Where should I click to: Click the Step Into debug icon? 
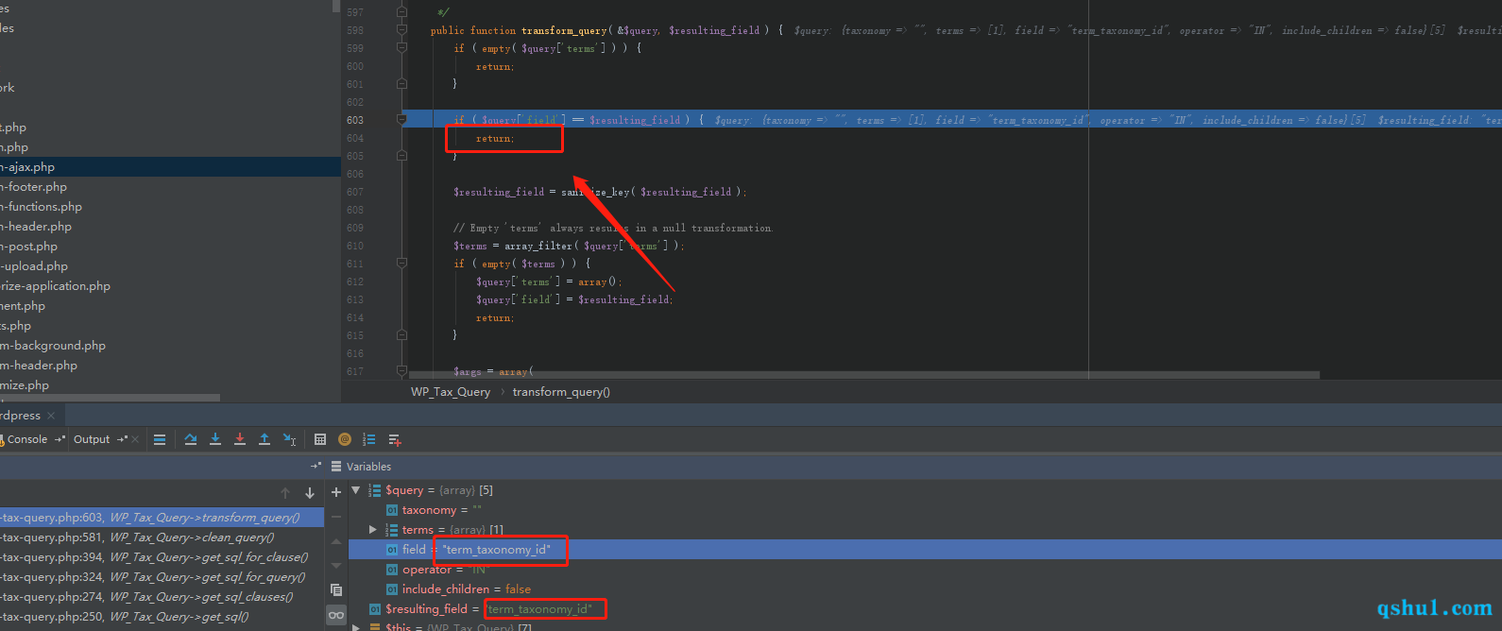pos(215,439)
